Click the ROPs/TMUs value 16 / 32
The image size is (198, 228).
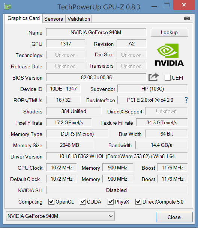[x=63, y=100]
